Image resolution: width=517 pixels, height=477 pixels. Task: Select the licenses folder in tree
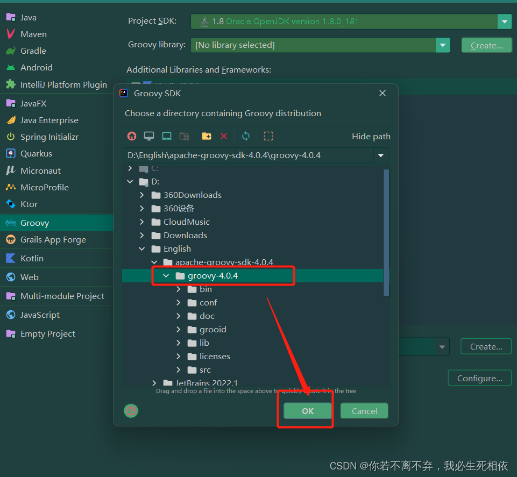click(x=215, y=357)
